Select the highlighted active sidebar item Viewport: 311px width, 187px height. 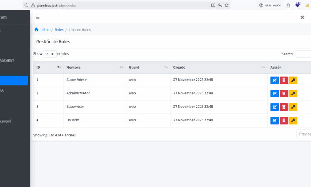14,80
